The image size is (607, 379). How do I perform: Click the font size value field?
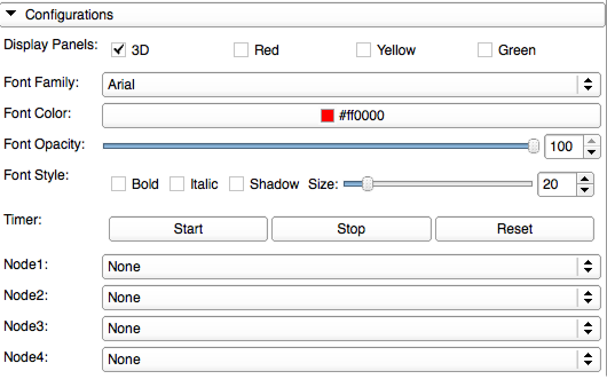click(557, 184)
